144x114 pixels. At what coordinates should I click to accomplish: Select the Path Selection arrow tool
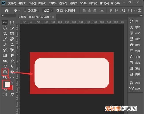(x=12, y=66)
